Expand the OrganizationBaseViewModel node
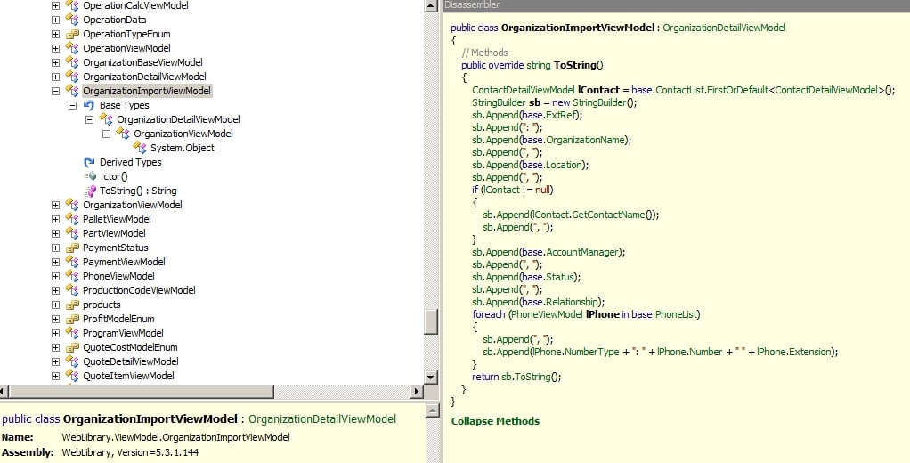The width and height of the screenshot is (910, 463). 56,62
